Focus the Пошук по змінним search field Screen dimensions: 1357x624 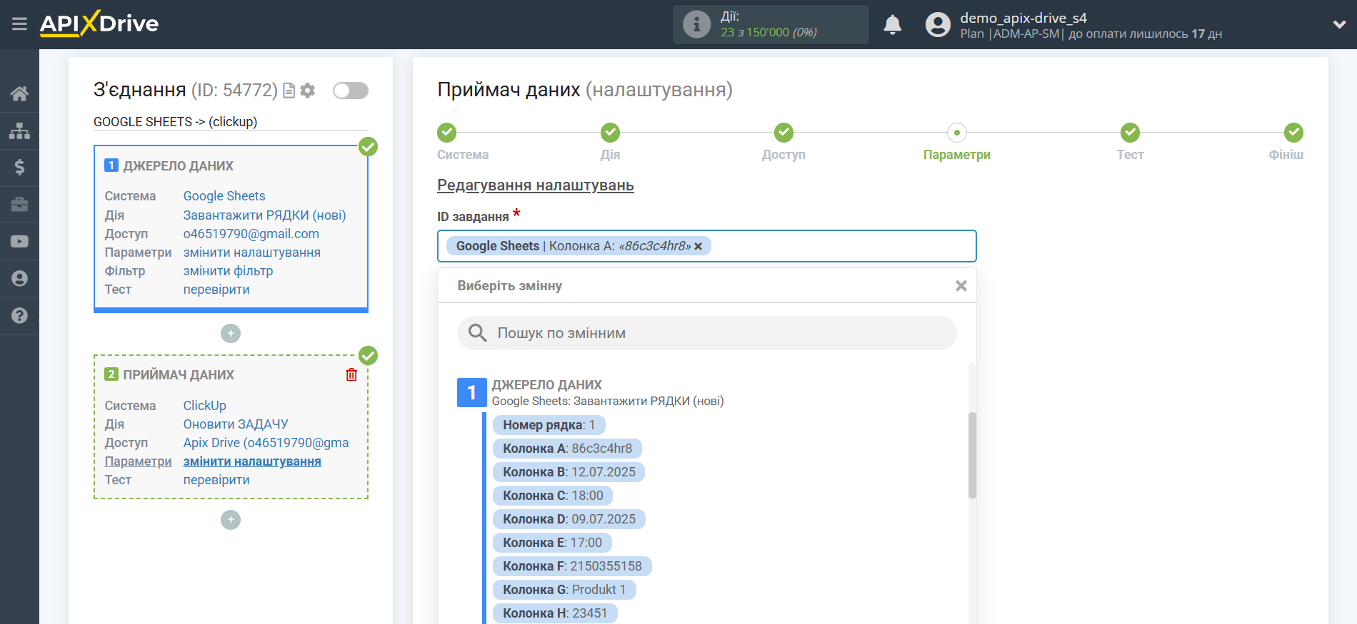706,333
